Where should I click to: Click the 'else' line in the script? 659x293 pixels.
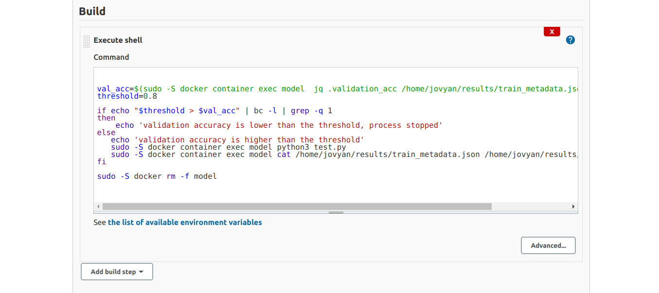pyautogui.click(x=107, y=132)
